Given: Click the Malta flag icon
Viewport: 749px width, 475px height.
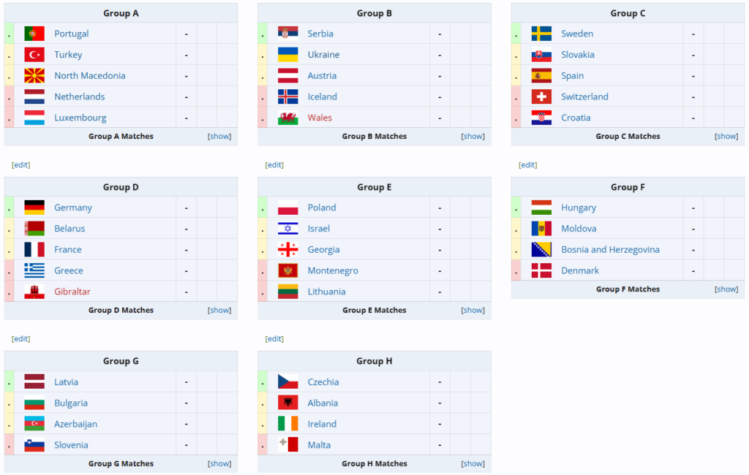Looking at the screenshot, I should click(288, 444).
